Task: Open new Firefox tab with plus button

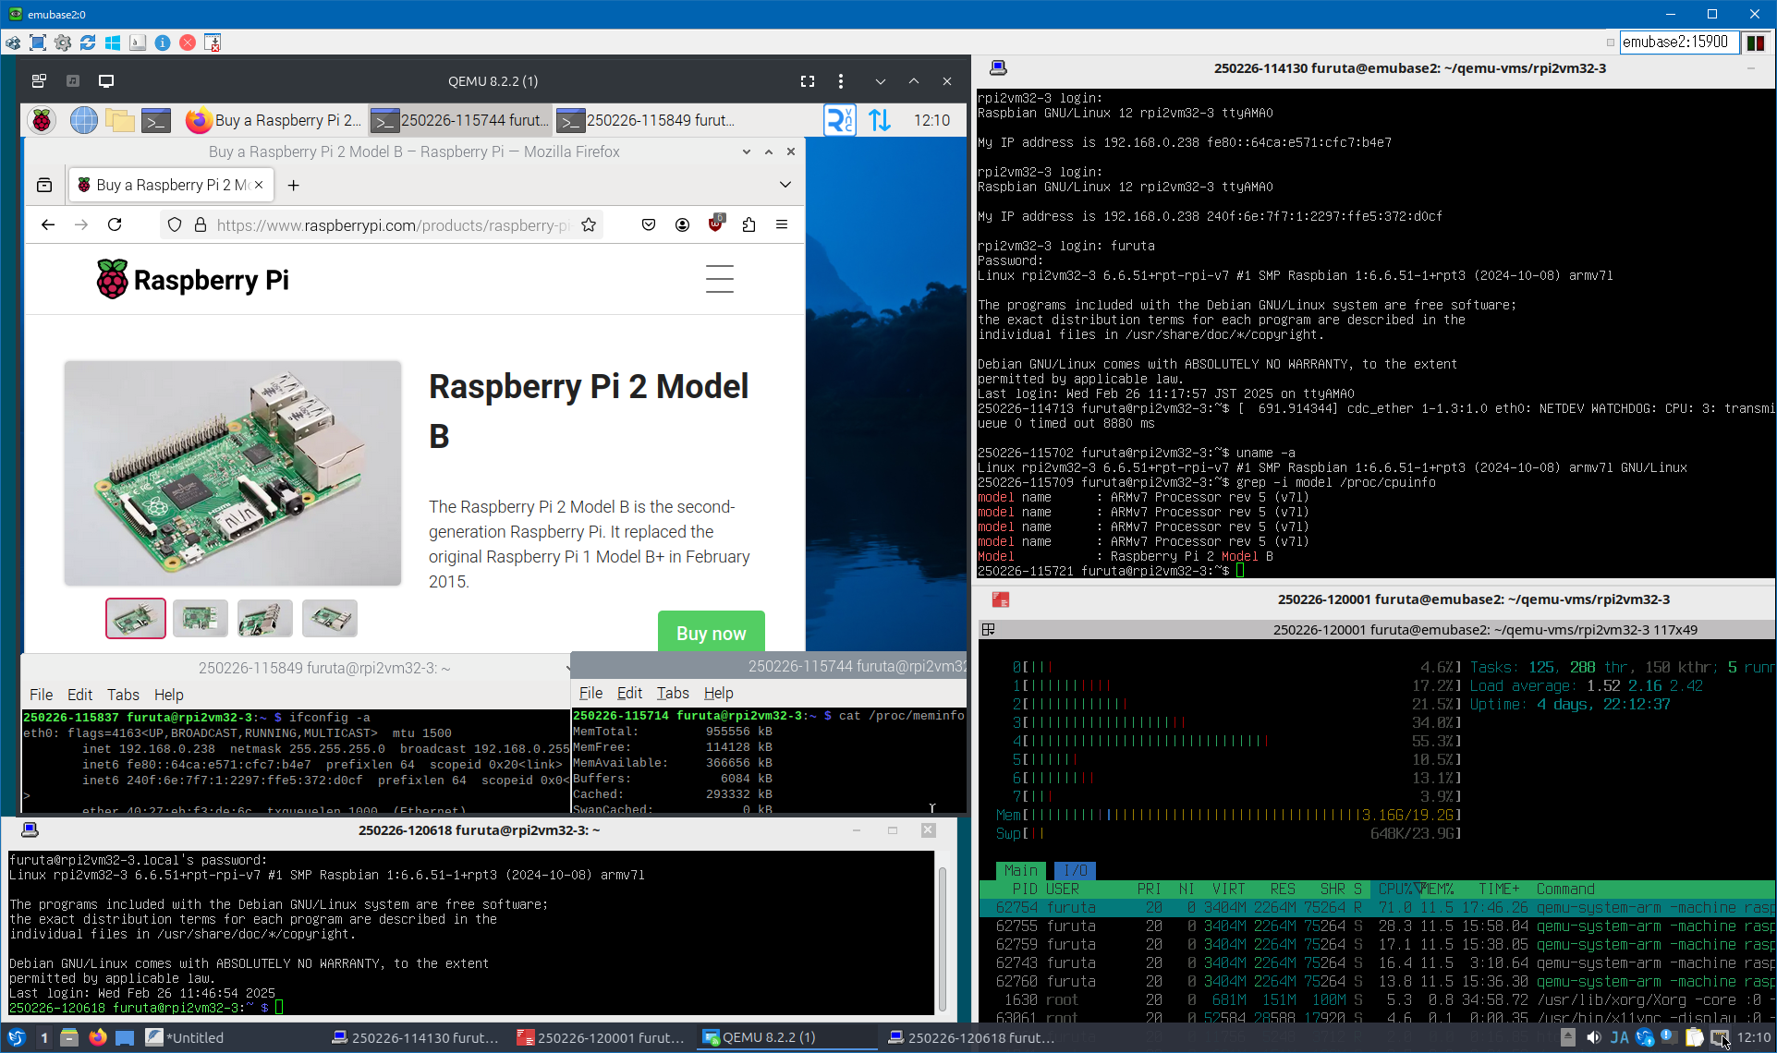Action: (293, 185)
